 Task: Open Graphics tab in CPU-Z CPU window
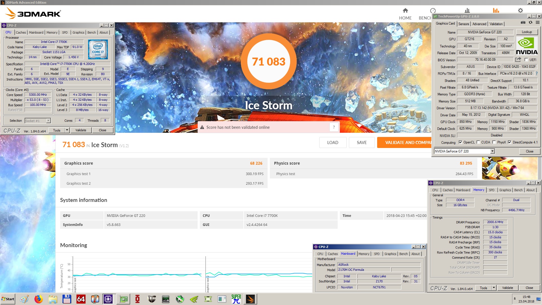[78, 32]
